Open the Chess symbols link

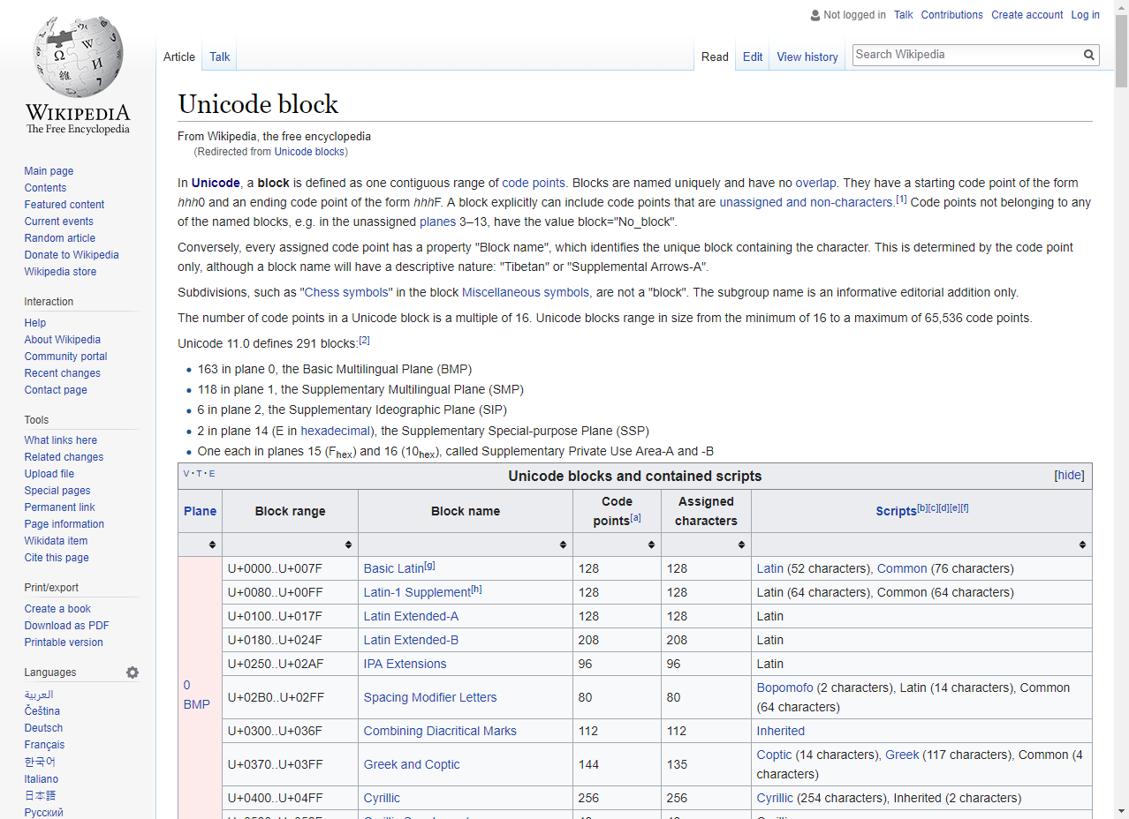[x=346, y=292]
